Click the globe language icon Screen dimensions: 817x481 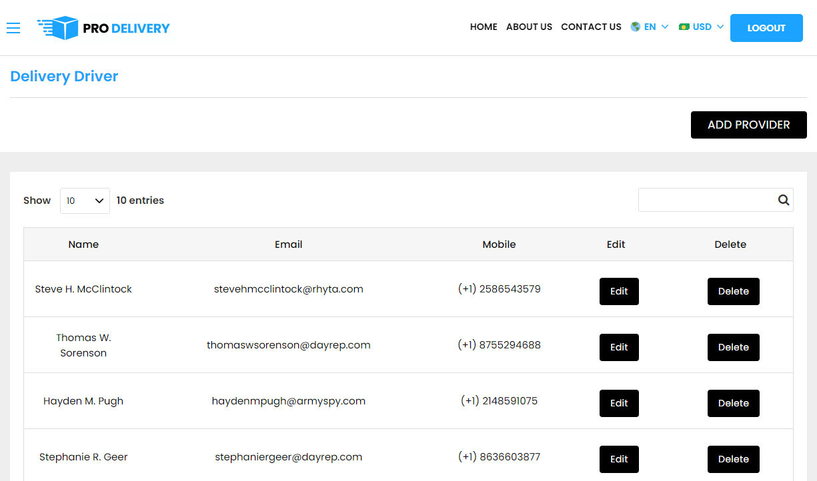point(635,27)
